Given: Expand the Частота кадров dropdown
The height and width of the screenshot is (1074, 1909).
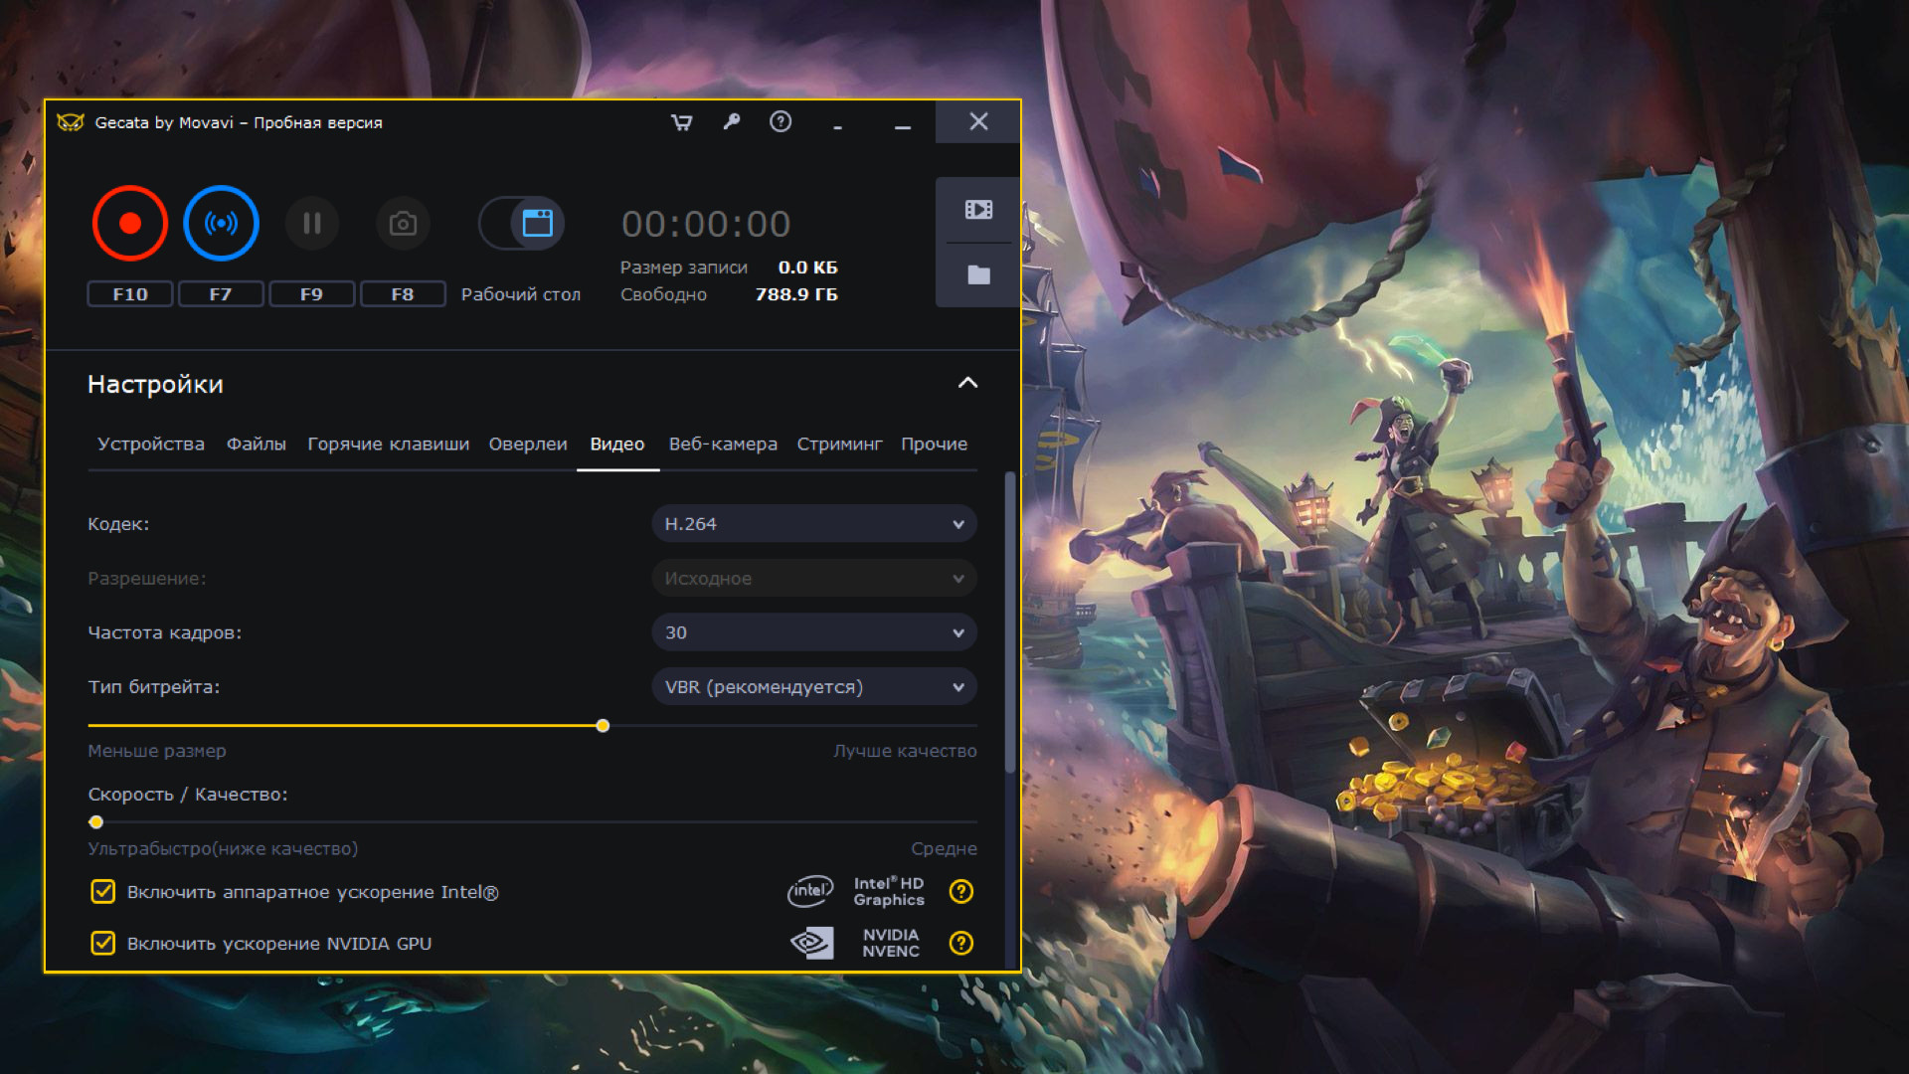Looking at the screenshot, I should pyautogui.click(x=813, y=632).
